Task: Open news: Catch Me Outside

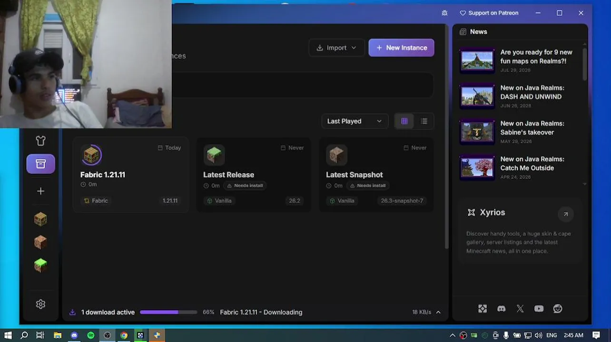Action: pyautogui.click(x=532, y=163)
